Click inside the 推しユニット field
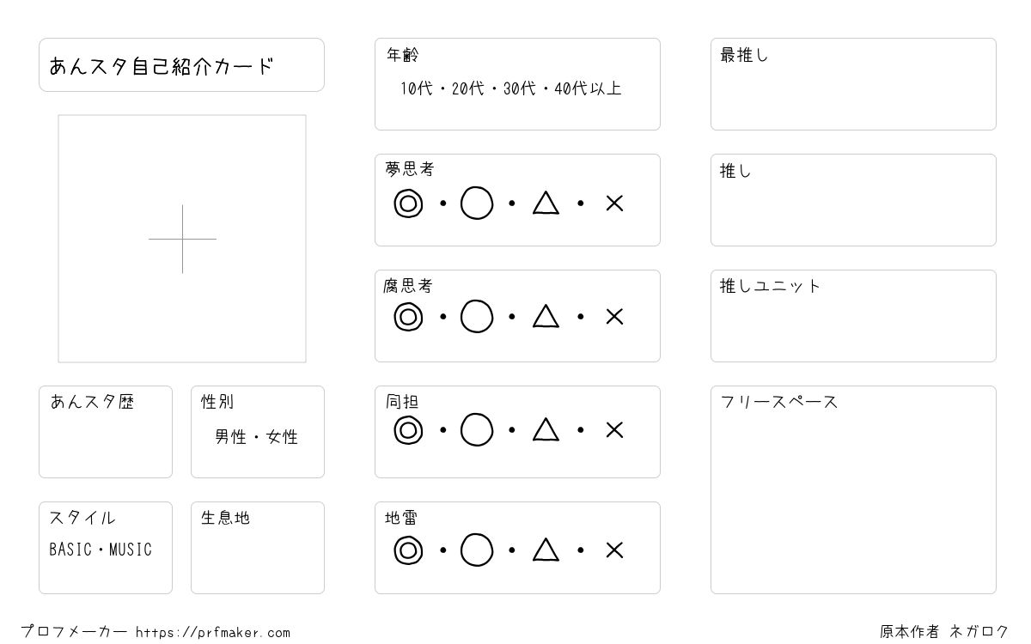This screenshot has width=1031, height=644. point(853,316)
